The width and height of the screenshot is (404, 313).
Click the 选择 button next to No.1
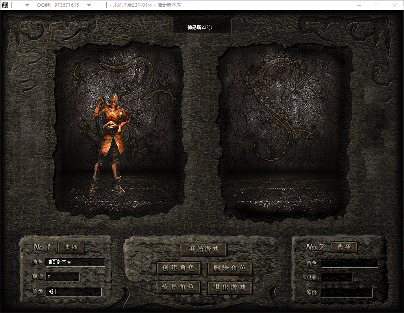pyautogui.click(x=71, y=248)
